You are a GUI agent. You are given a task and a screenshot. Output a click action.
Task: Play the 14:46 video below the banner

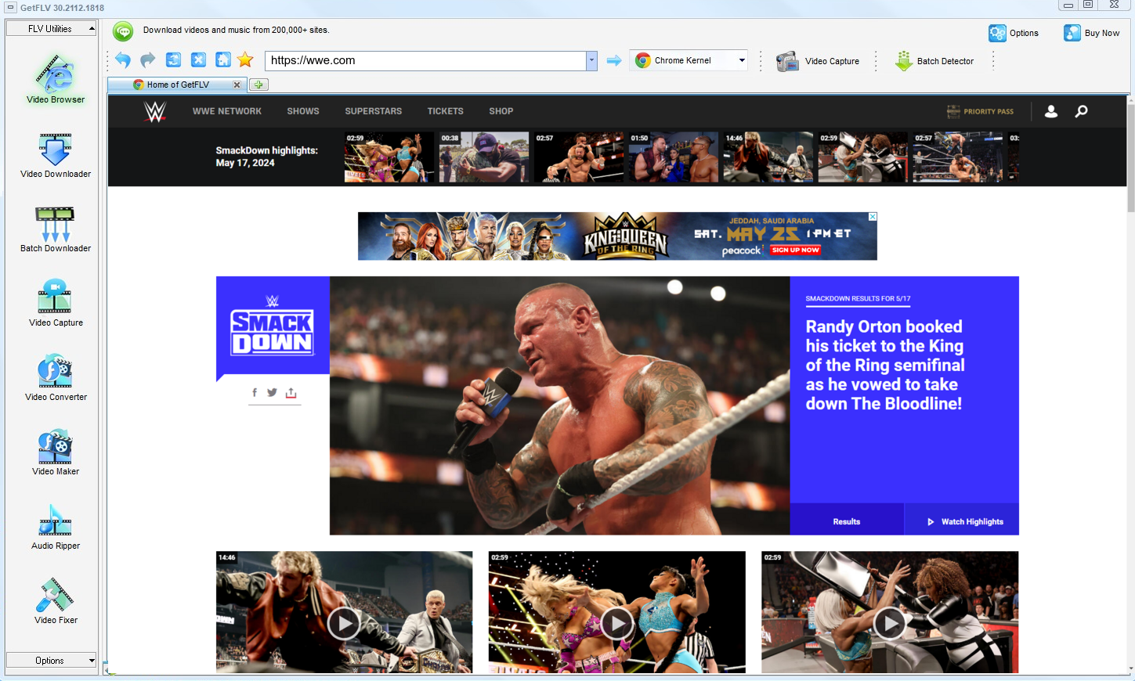(x=344, y=624)
